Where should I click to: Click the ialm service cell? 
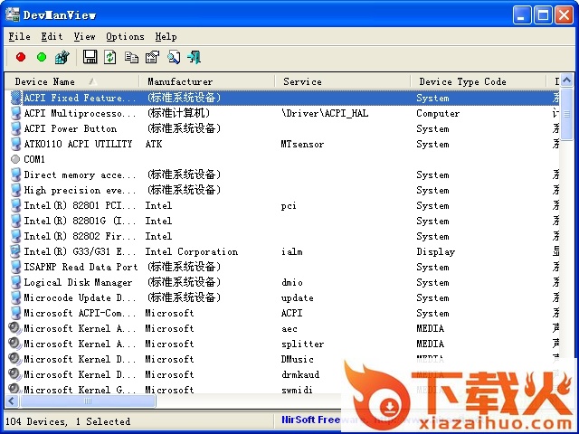tap(291, 251)
